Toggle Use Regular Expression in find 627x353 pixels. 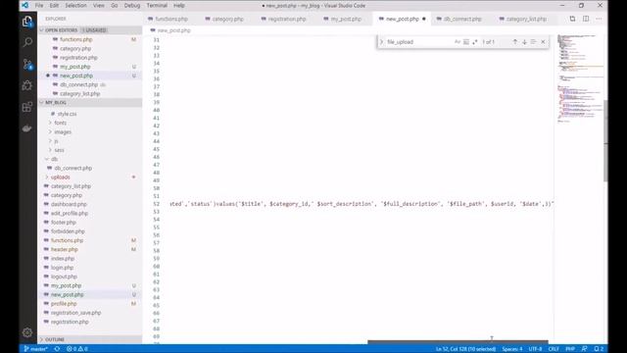(x=474, y=41)
